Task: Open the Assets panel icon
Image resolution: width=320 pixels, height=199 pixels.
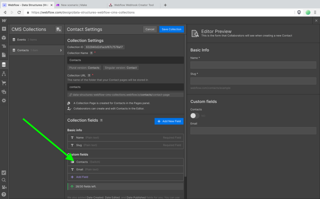Action: 4,92
